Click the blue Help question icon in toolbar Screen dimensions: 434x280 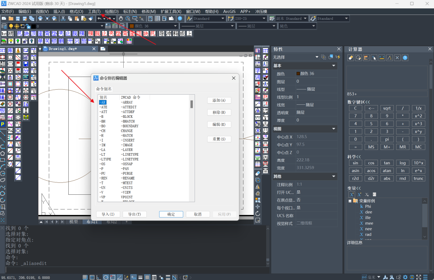(x=180, y=18)
